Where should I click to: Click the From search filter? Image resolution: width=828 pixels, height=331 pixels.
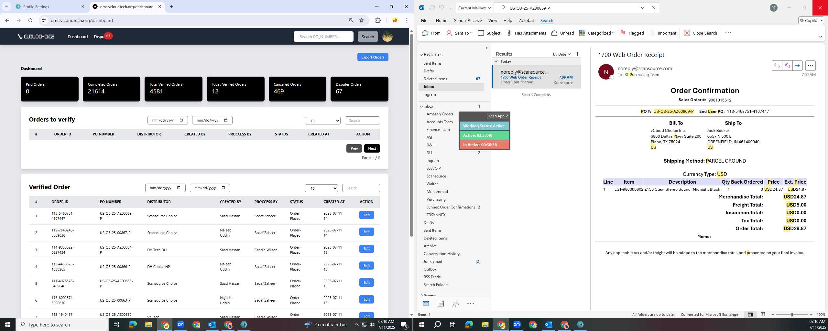[431, 33]
